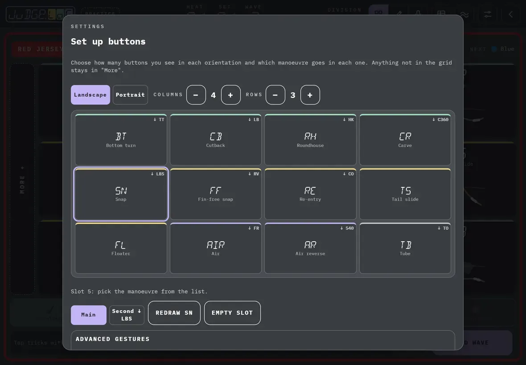Click the back chevron in the top bar

(510, 14)
